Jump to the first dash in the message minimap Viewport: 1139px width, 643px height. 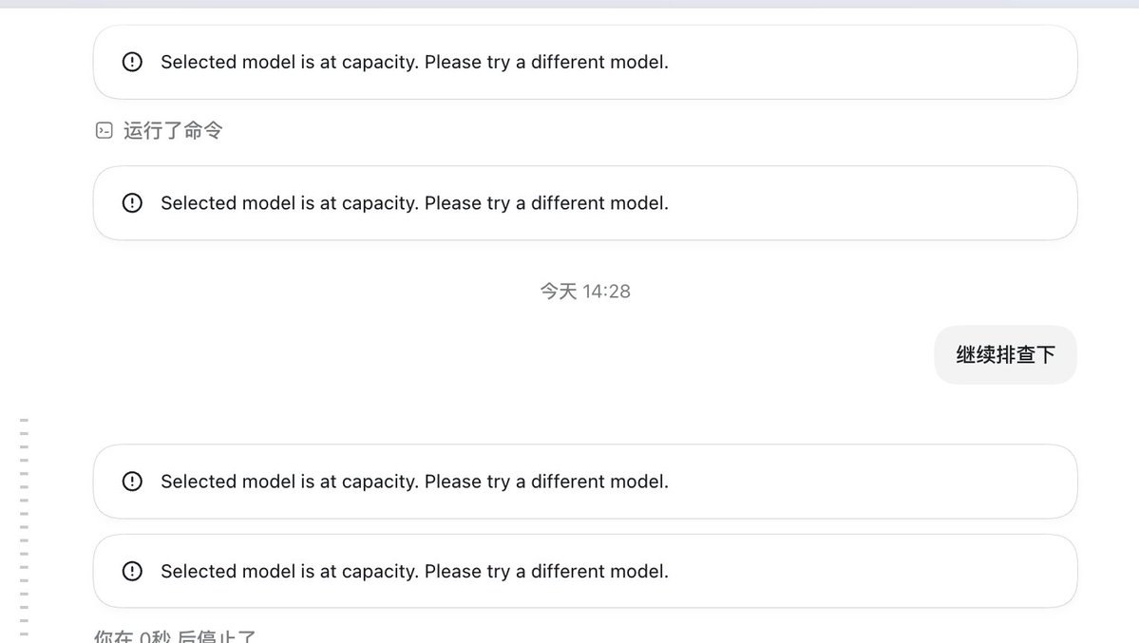click(24, 420)
